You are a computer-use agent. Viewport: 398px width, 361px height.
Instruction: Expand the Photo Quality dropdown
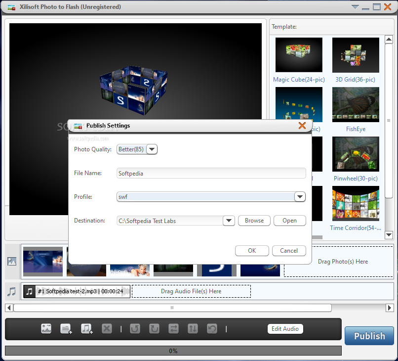click(x=152, y=149)
